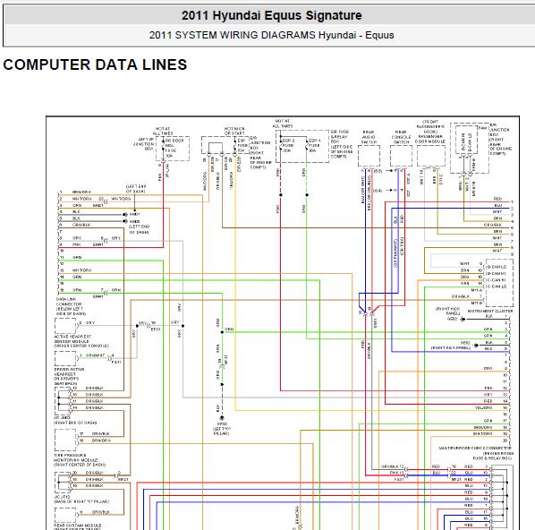Click the 'TIRE PRESSURE MONITORING MODULE' label
535x530 pixels.
(x=76, y=457)
